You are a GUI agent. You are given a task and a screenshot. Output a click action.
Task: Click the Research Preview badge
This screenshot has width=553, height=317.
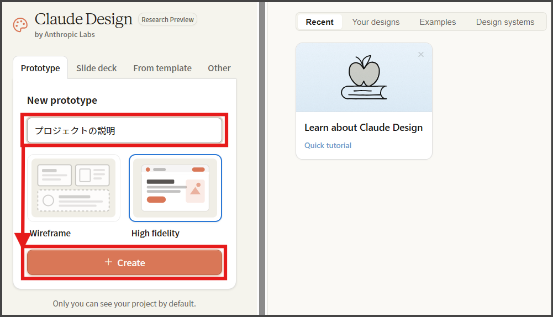pyautogui.click(x=167, y=20)
